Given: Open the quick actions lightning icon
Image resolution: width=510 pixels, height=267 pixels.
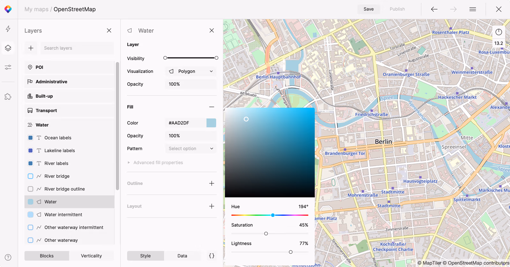Looking at the screenshot, I should coord(8,29).
